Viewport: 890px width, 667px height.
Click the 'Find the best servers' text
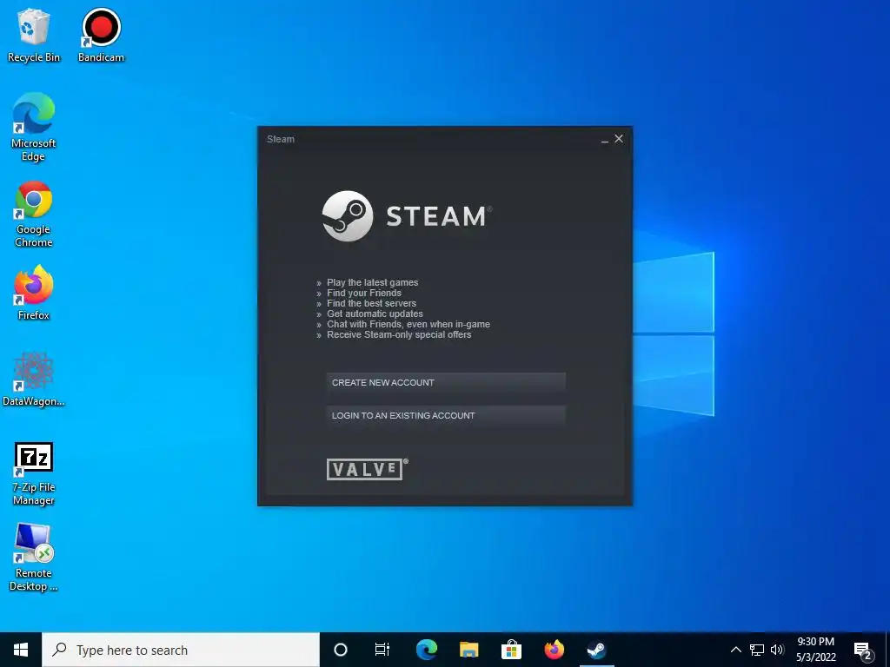point(371,303)
